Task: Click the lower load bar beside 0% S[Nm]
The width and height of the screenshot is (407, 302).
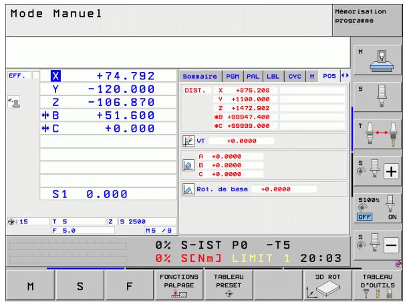Action: (68, 258)
